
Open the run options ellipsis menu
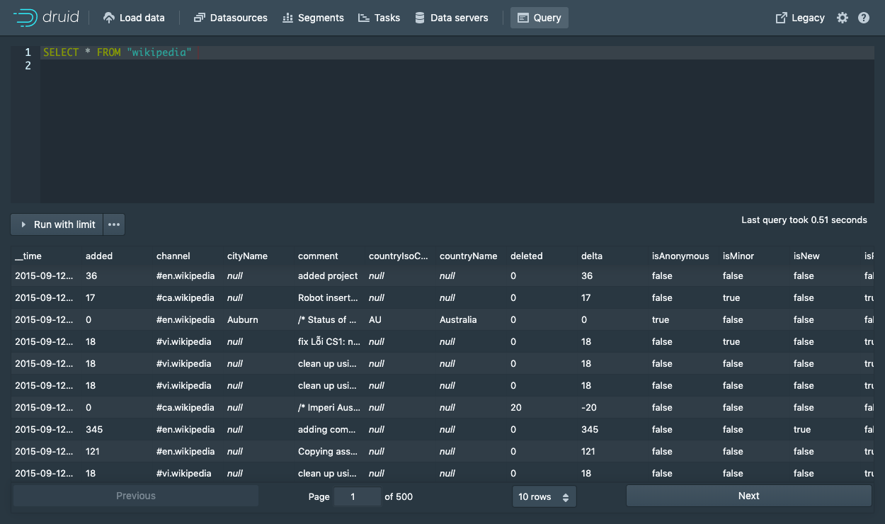point(114,224)
